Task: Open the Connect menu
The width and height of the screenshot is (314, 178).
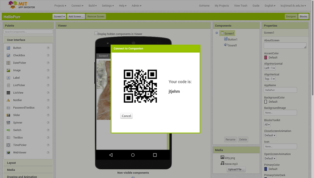Action: (x=77, y=5)
